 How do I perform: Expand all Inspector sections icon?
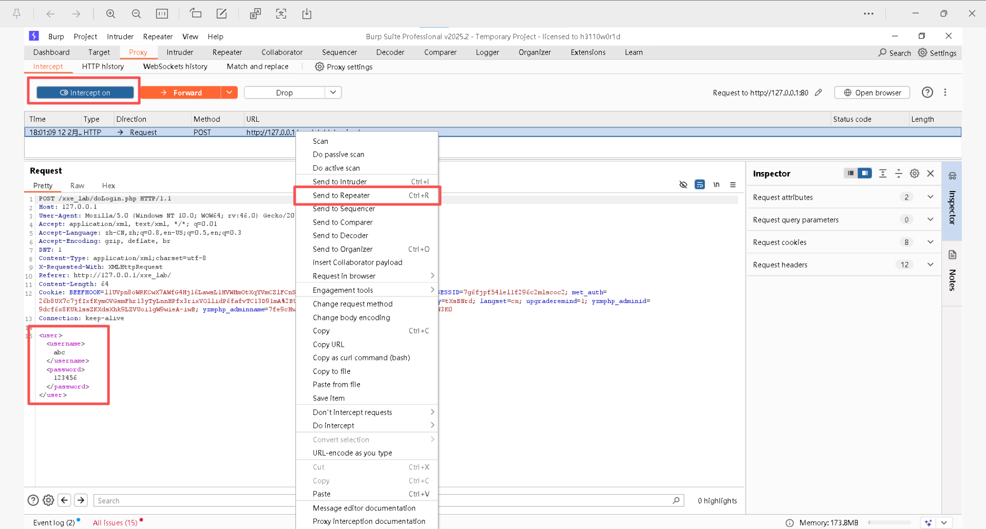point(883,174)
